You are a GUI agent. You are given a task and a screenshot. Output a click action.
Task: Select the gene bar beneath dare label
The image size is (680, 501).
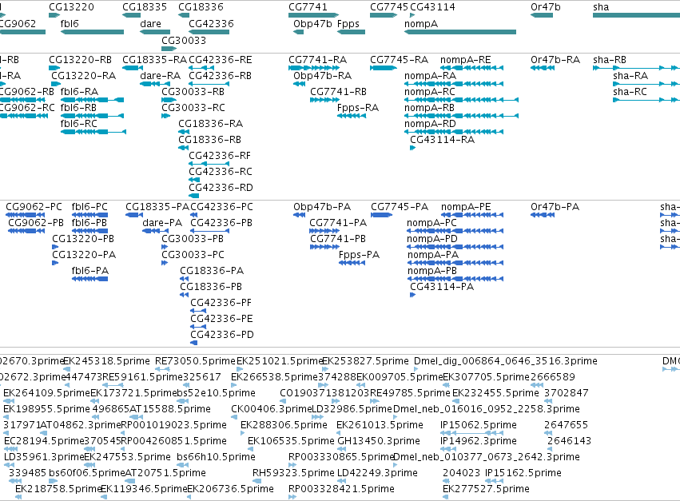click(155, 32)
